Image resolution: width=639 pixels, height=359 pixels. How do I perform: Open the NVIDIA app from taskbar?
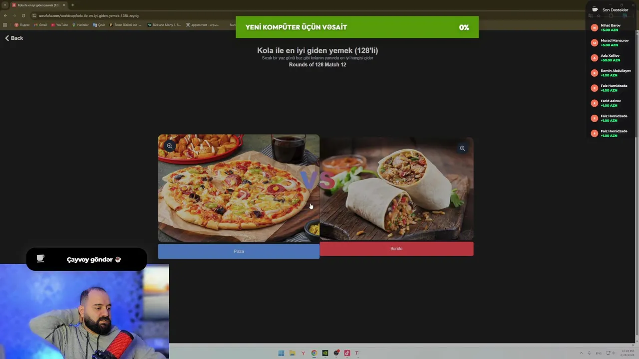(x=325, y=353)
